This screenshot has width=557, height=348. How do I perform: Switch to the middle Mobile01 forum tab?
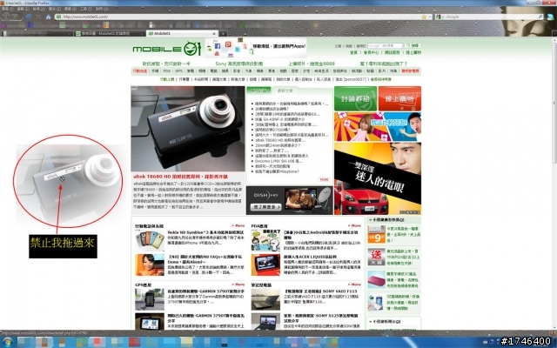[x=109, y=33]
